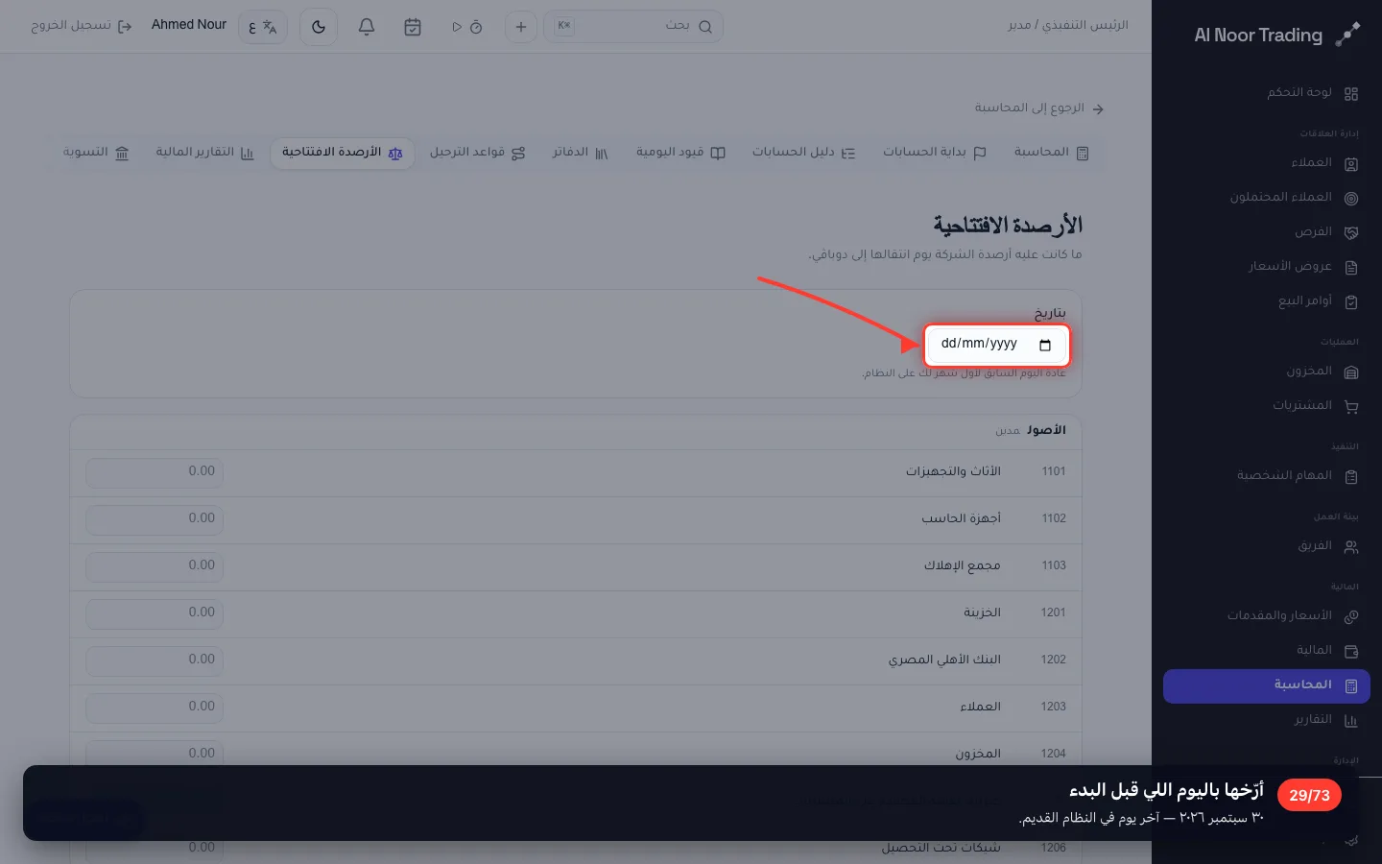Switch language with the translate button

click(x=263, y=27)
